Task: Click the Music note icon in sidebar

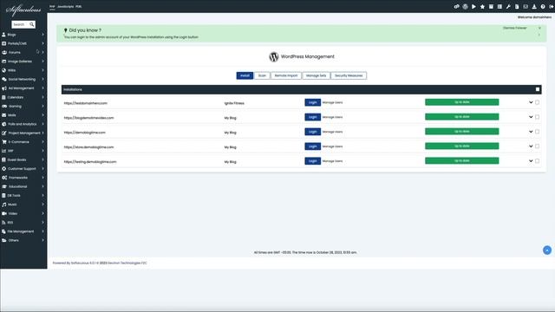Action: point(3,205)
